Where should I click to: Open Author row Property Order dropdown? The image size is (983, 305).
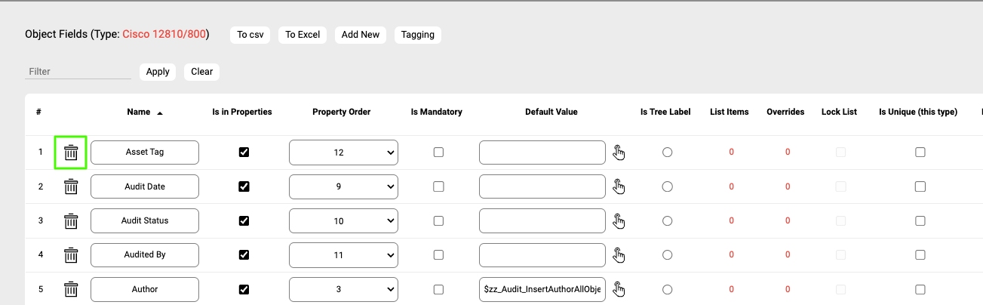click(343, 289)
